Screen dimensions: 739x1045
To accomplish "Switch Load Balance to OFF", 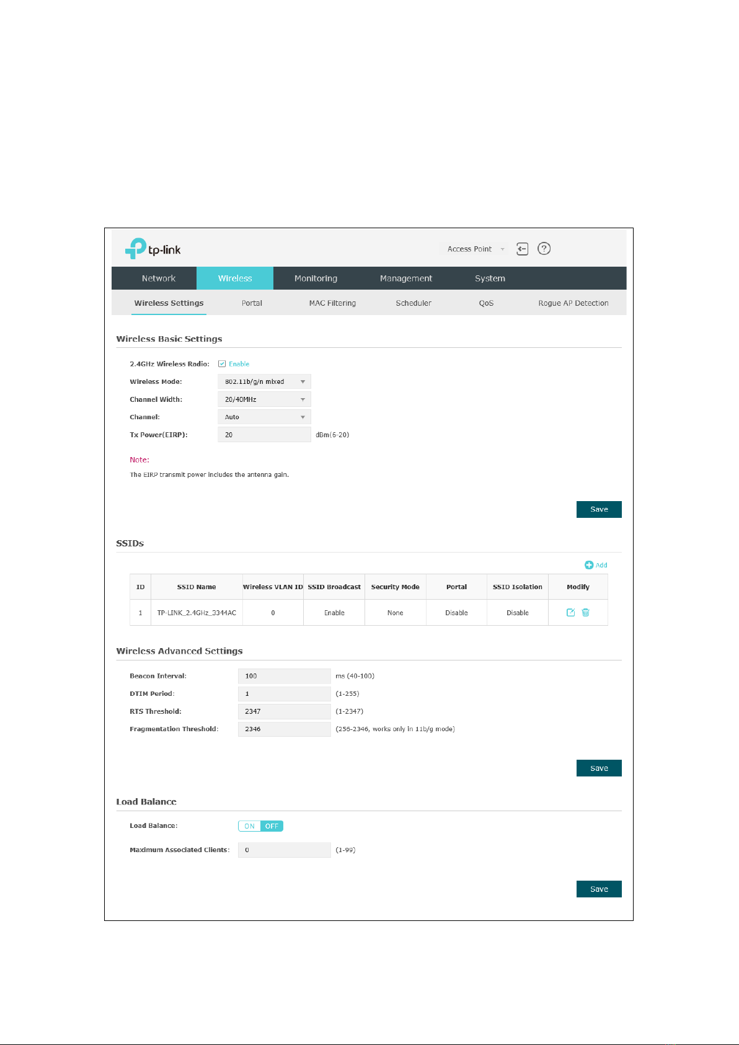I will pyautogui.click(x=272, y=826).
